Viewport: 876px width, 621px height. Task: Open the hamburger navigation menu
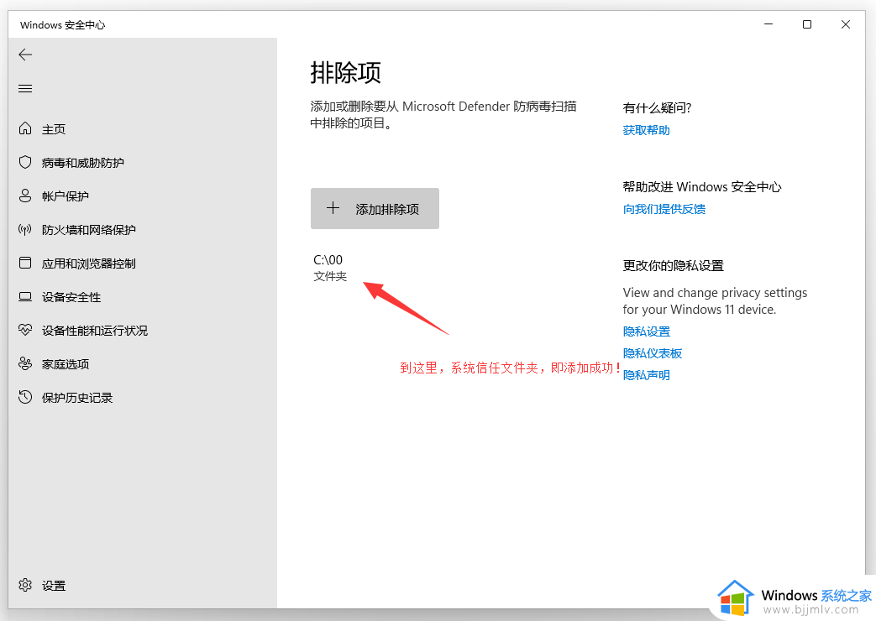[x=25, y=88]
